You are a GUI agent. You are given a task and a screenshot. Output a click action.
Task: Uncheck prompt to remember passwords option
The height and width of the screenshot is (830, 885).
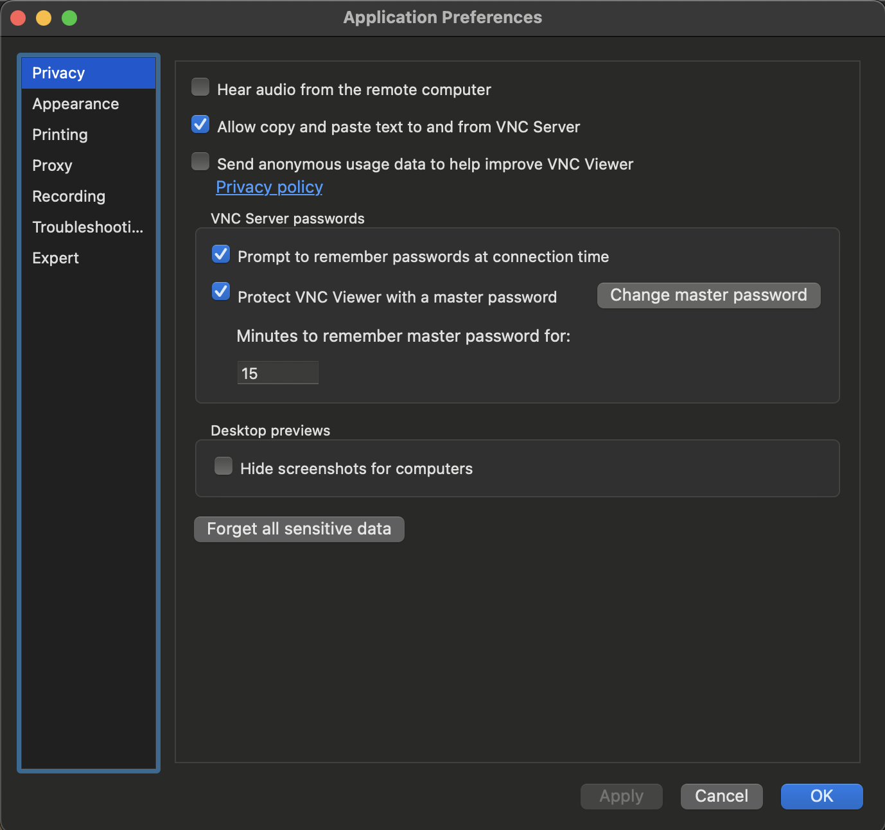[221, 254]
